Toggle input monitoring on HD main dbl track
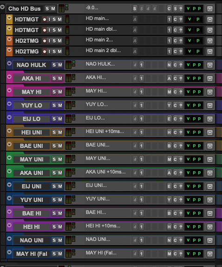Image resolution: width=222 pixels, height=267 pixels. [x=49, y=30]
